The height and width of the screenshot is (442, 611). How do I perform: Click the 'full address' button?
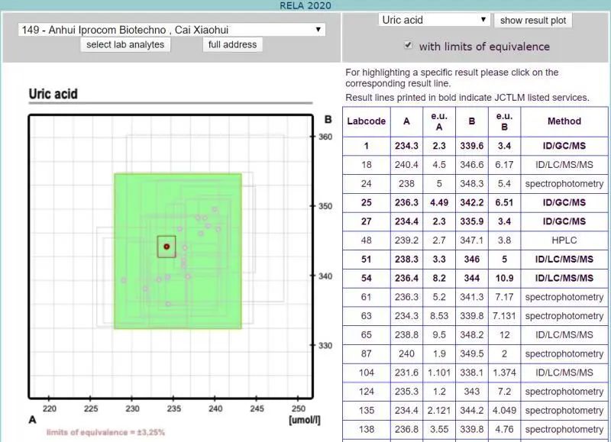[x=233, y=44]
